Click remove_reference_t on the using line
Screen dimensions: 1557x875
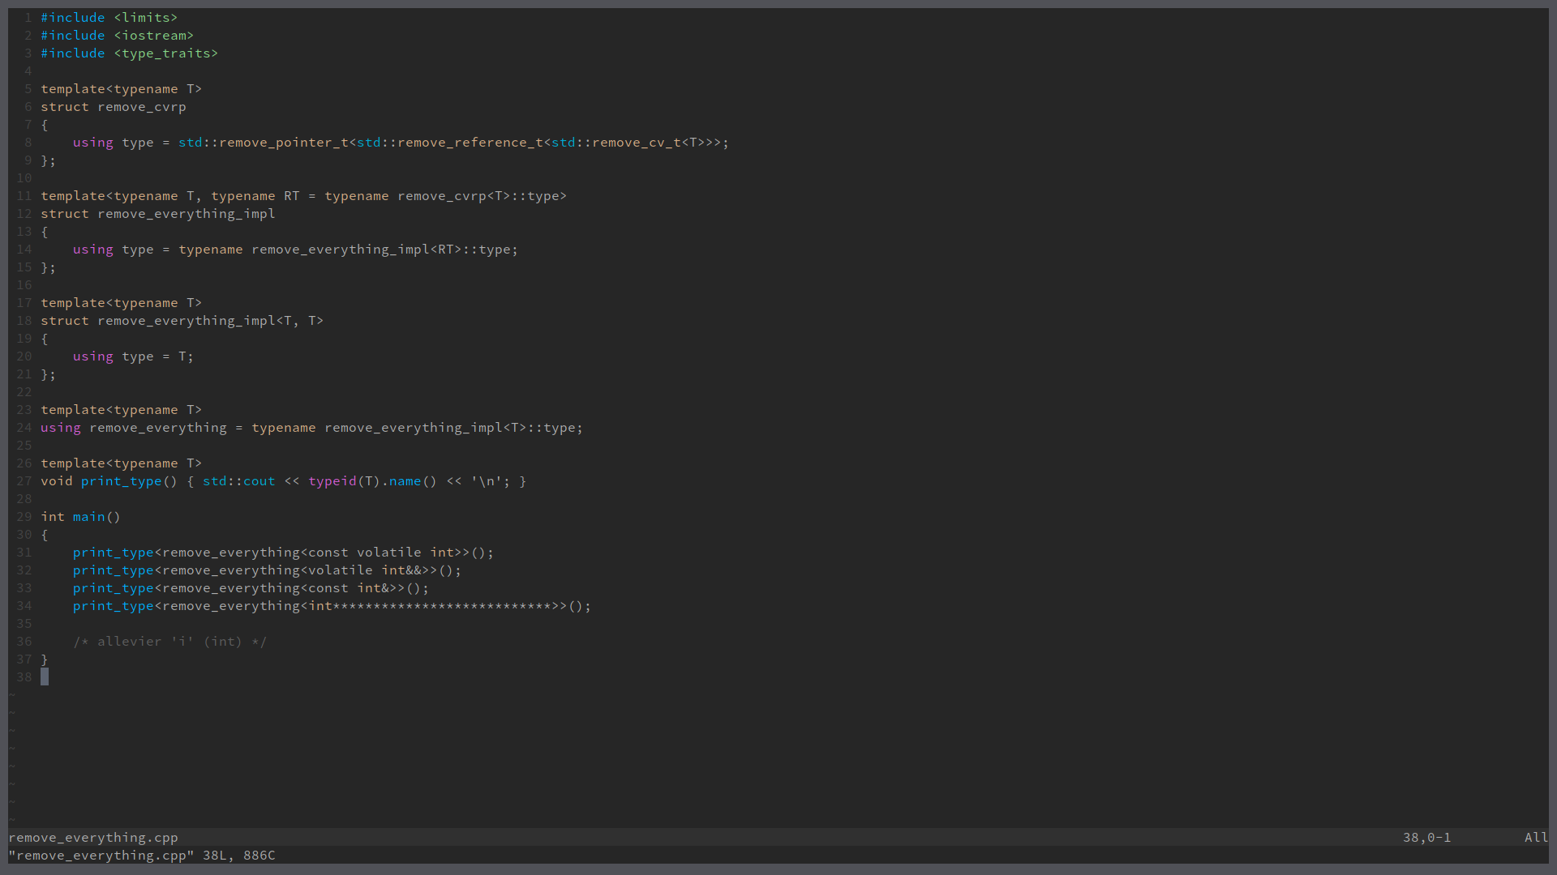(x=470, y=143)
